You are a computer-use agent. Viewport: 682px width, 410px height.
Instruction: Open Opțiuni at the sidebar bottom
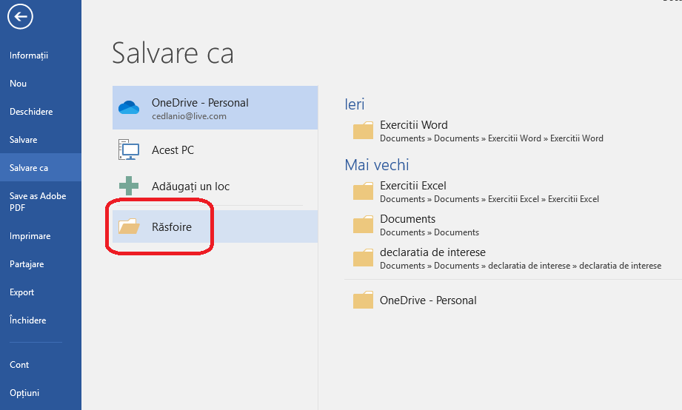[24, 393]
